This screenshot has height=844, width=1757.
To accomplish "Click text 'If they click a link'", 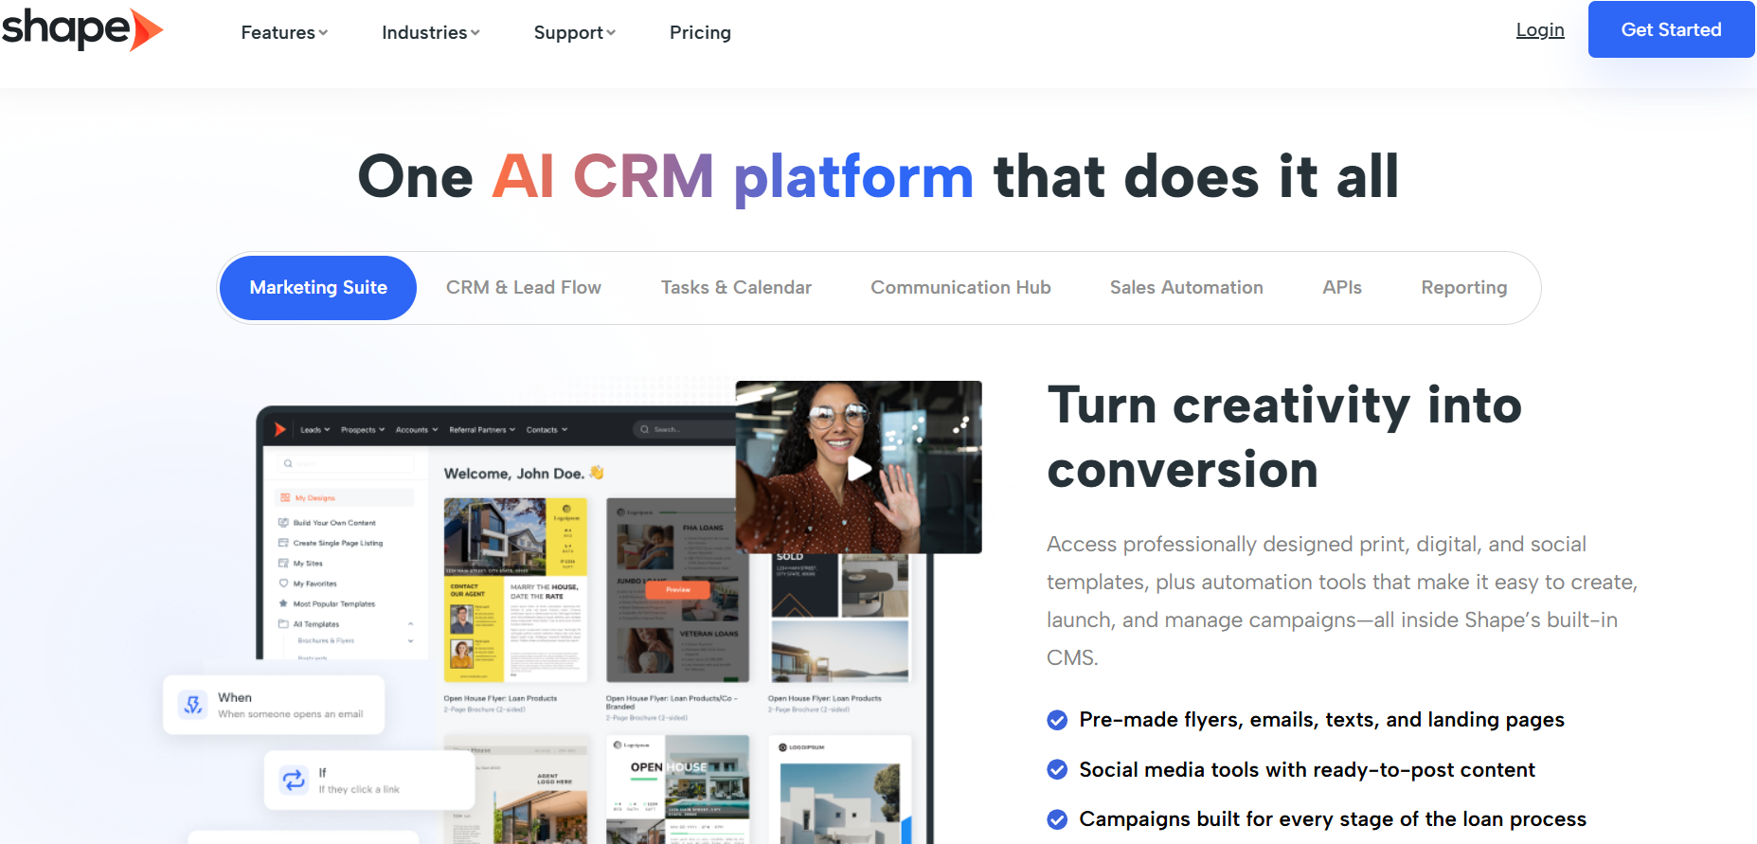I will coord(359,789).
